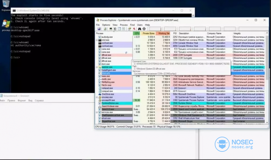Image resolution: width=271 pixels, height=160 pixels.
Task: Collapse the procexp.exe process tree node
Action: (x=97, y=97)
